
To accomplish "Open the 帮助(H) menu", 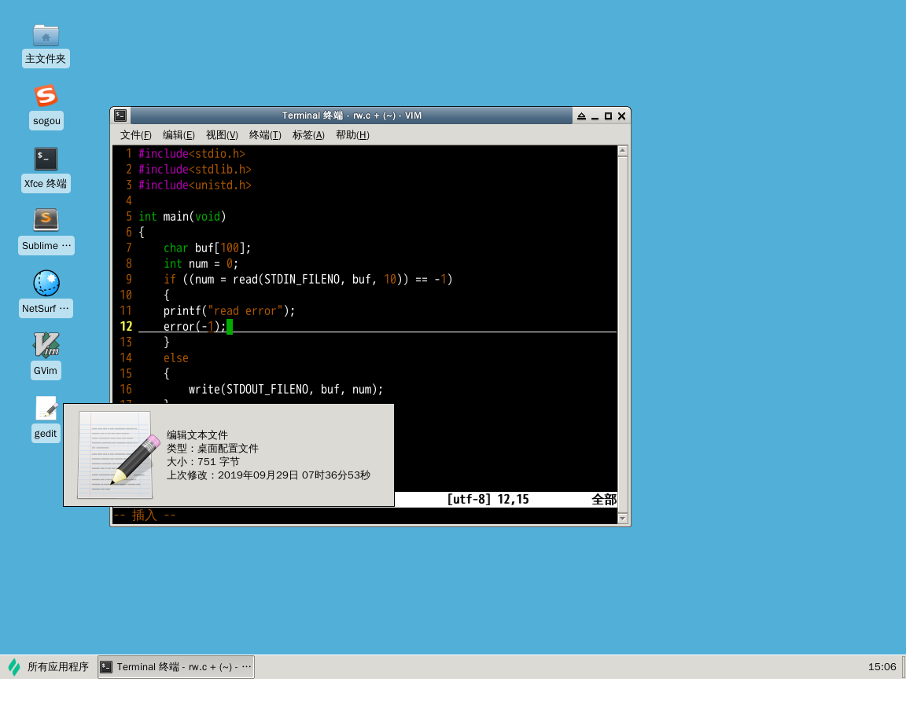I will click(x=352, y=135).
